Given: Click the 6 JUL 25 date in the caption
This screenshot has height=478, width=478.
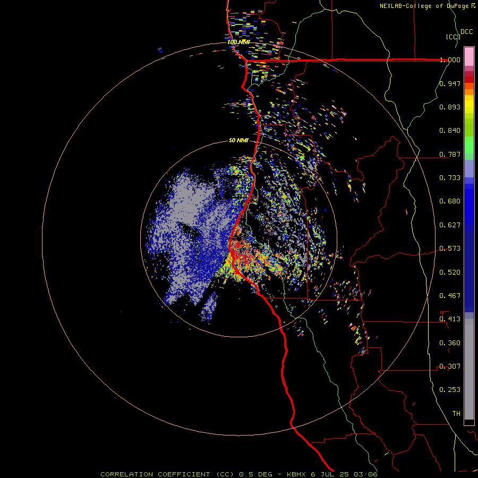Looking at the screenshot, I should [x=330, y=474].
